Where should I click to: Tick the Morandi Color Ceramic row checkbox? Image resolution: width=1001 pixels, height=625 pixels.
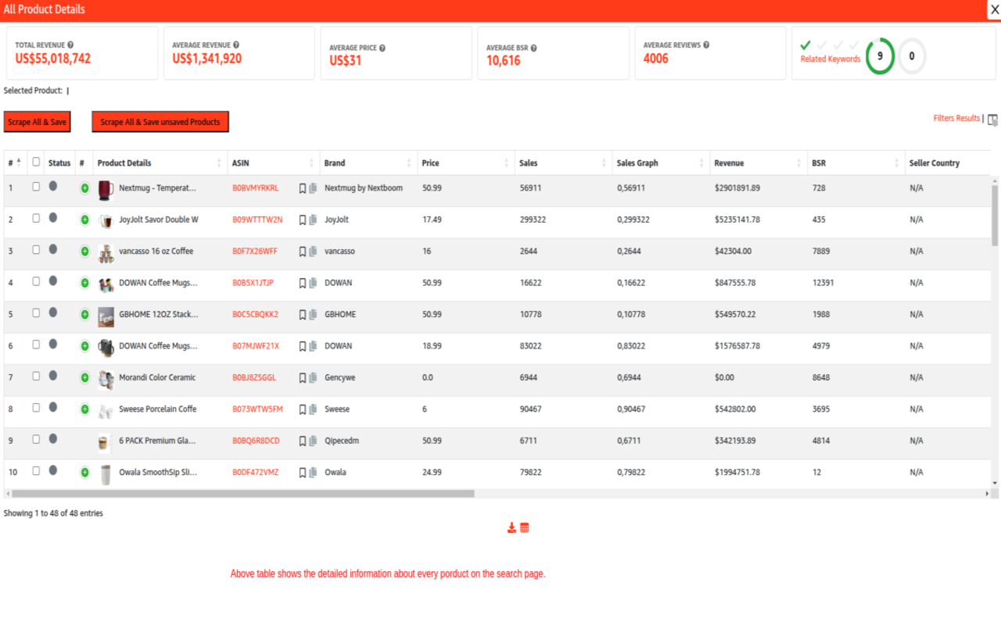coord(36,376)
